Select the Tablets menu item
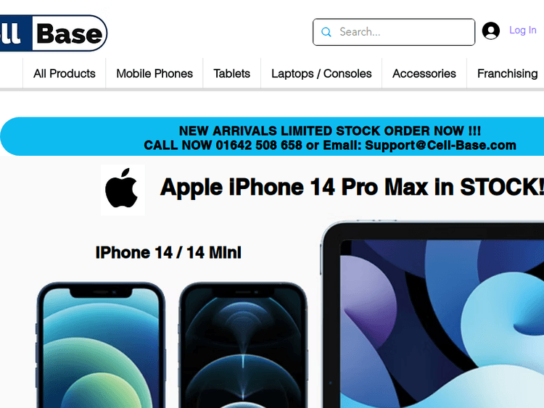 click(232, 73)
